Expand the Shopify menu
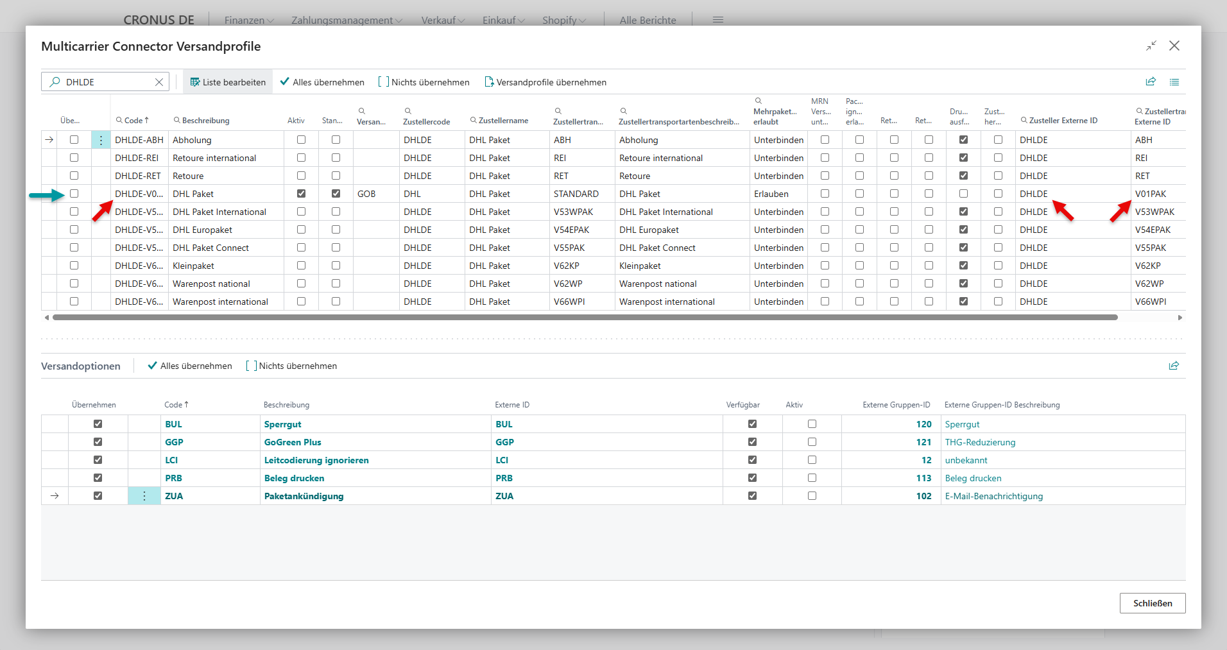Image resolution: width=1227 pixels, height=650 pixels. (x=564, y=20)
